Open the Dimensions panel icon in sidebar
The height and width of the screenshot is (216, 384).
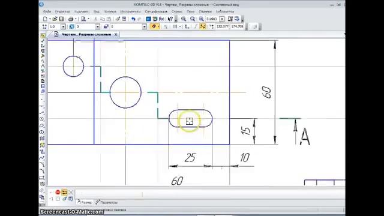[43, 41]
